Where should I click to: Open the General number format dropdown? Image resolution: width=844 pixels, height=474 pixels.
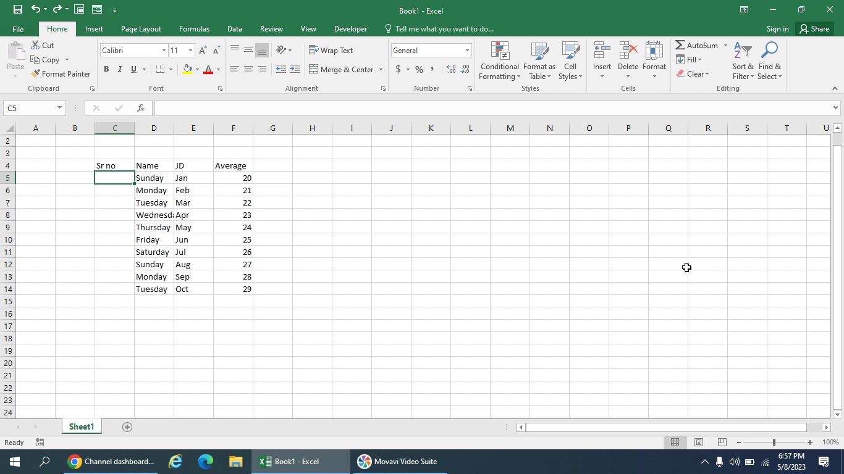[x=467, y=51]
